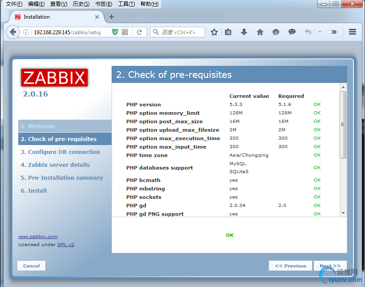This screenshot has height=287, width=365.
Task: Open the 文件(F) menu
Action: point(14,4)
